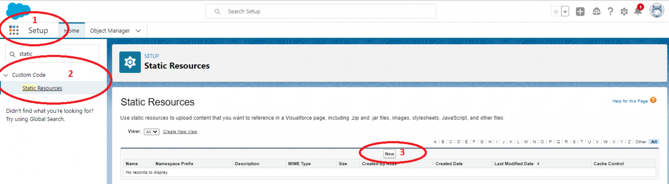Click the orange Help for this Page icon

coord(653,100)
